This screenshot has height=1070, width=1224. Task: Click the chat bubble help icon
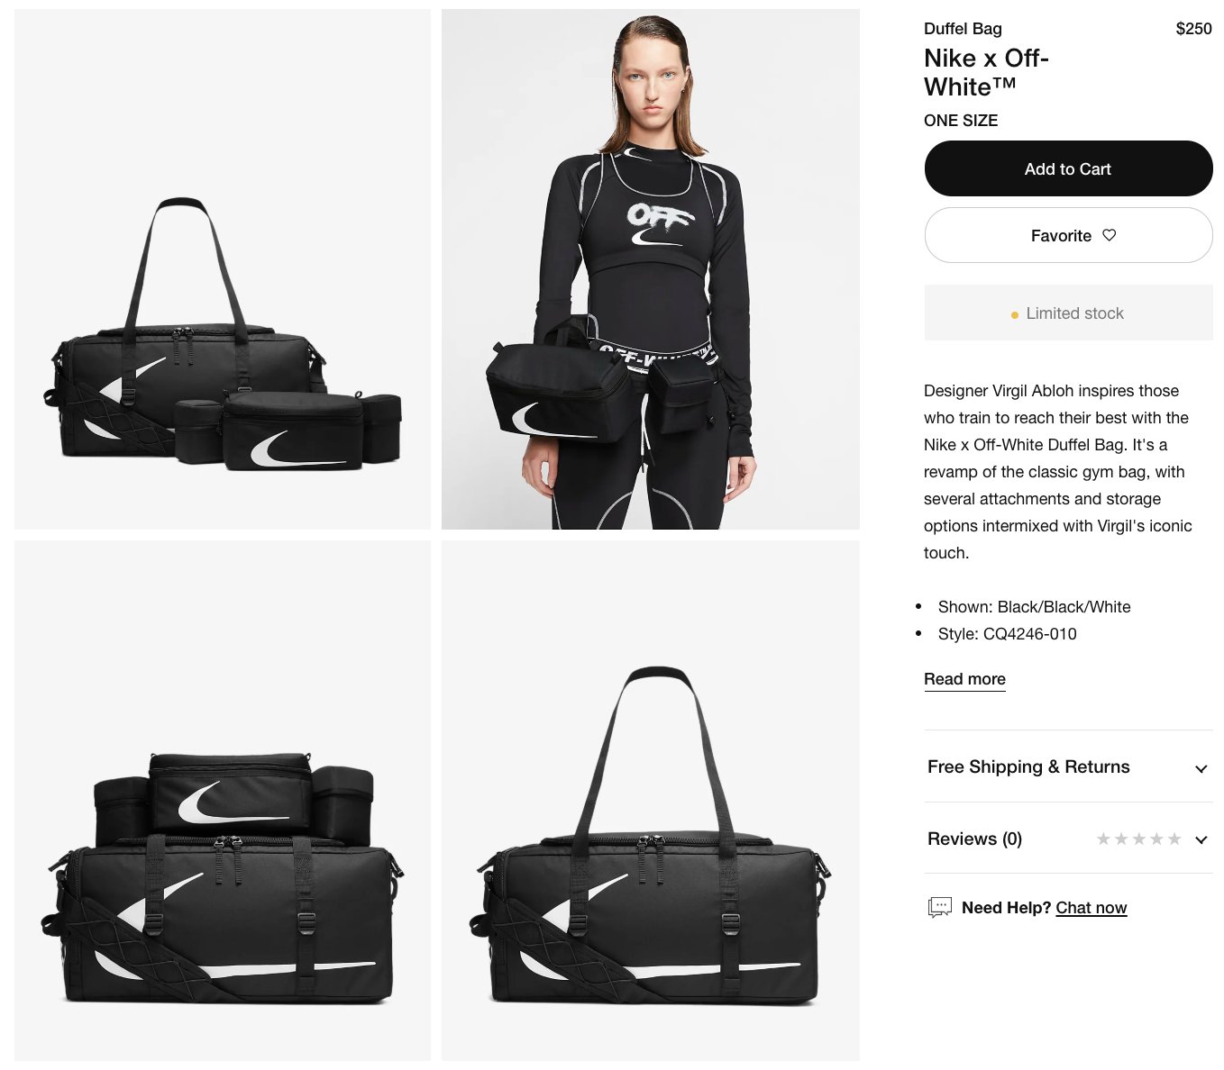click(940, 907)
